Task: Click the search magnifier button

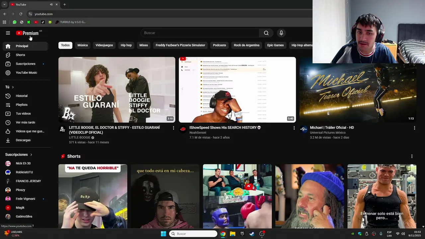Action: [x=266, y=33]
